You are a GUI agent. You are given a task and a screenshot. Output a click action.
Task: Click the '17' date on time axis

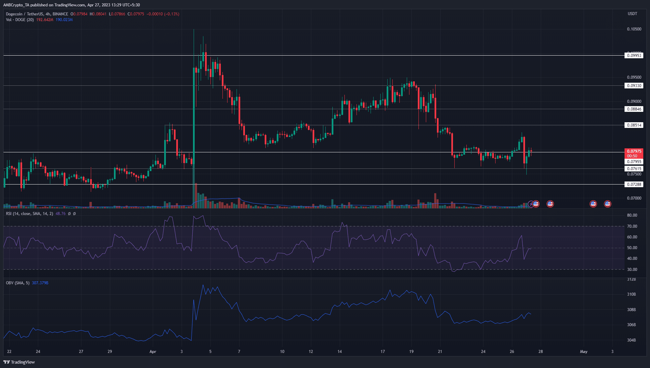383,352
